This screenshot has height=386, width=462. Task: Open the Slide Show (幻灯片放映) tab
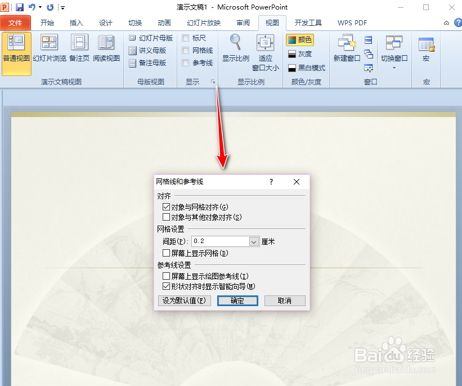pos(204,23)
